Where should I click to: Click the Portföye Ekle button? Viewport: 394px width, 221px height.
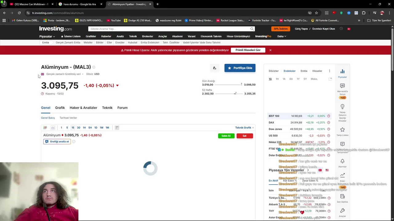tap(240, 68)
